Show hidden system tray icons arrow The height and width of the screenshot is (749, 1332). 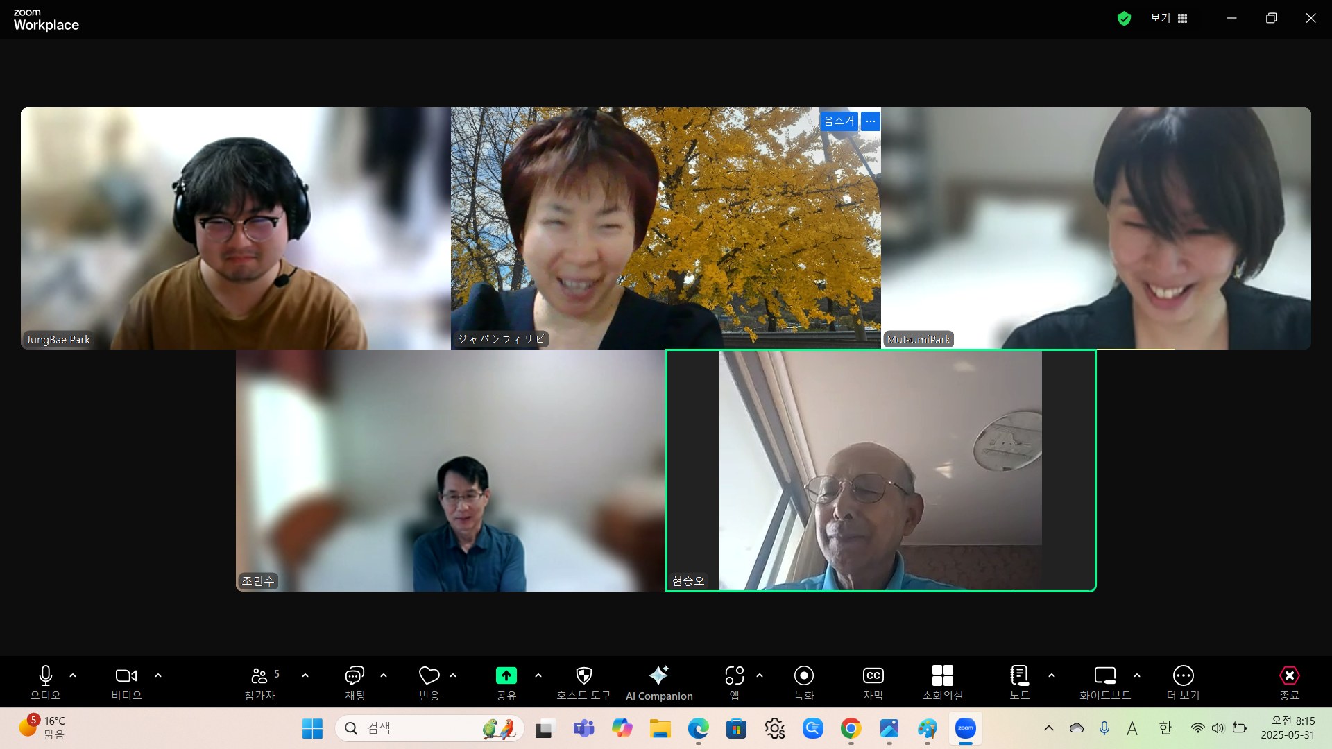[x=1049, y=728]
